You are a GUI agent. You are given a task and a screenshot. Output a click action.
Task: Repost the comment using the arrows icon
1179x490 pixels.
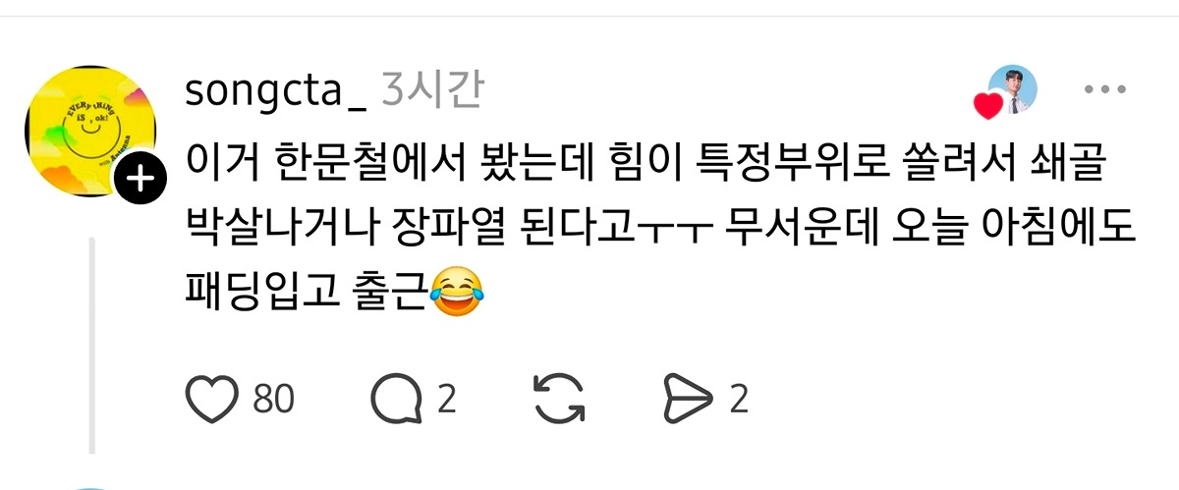559,398
